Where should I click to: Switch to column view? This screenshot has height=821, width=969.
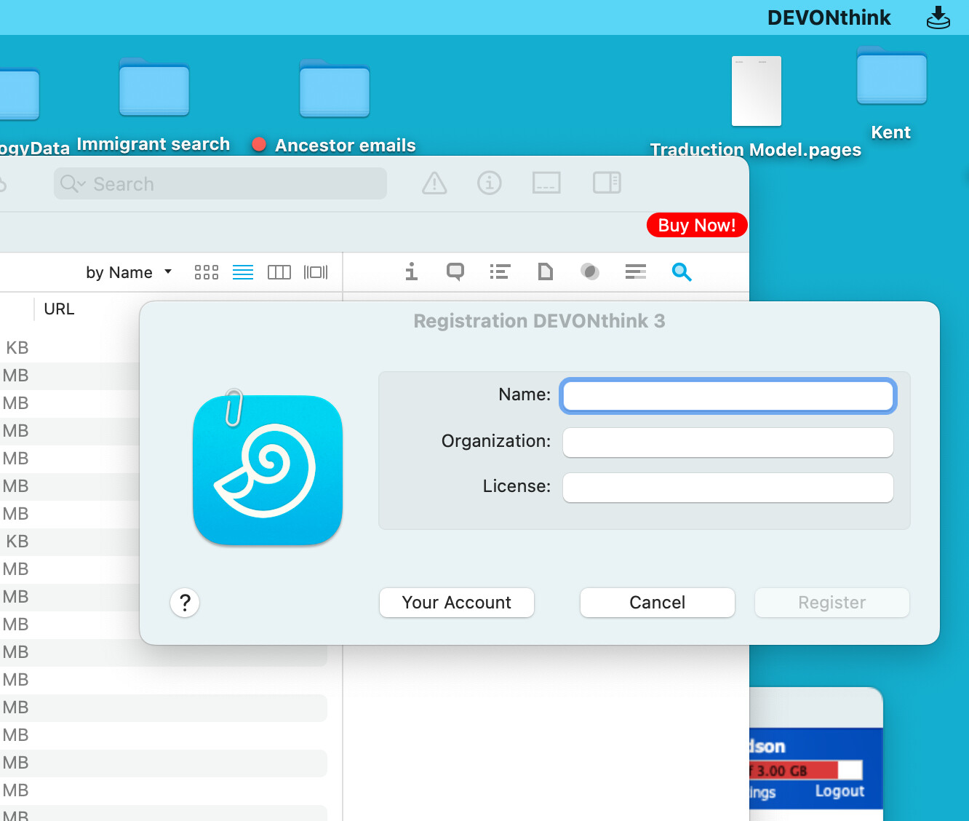(x=279, y=272)
